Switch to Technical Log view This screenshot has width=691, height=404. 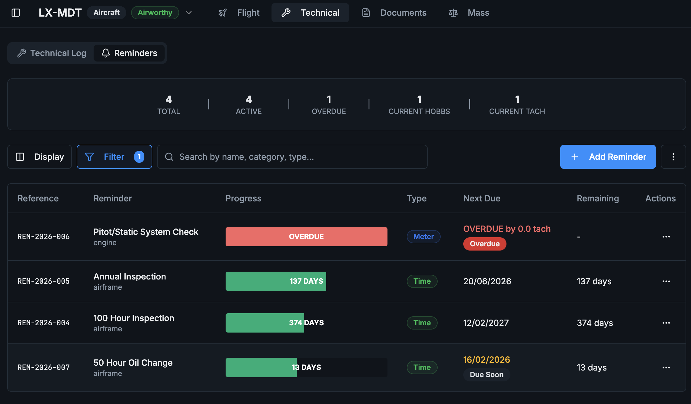52,53
